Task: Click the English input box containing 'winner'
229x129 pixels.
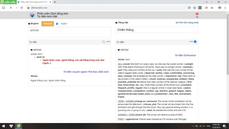Action: pyautogui.click(x=70, y=32)
